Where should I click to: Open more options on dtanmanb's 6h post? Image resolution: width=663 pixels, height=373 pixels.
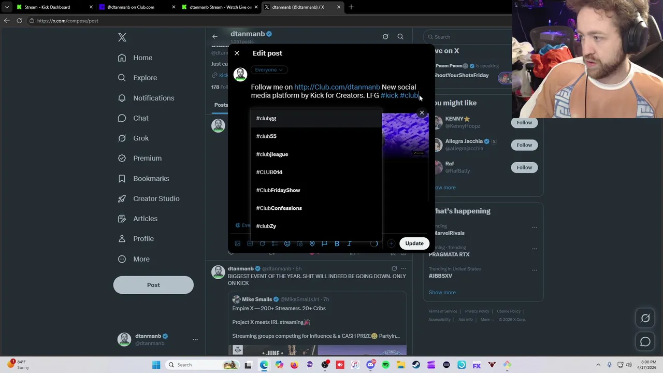[403, 268]
